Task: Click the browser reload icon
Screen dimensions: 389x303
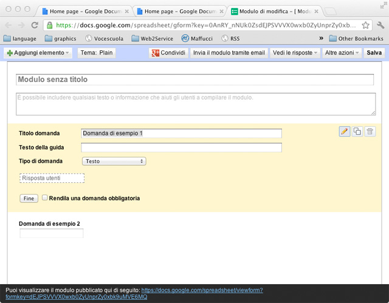Action: click(x=35, y=26)
